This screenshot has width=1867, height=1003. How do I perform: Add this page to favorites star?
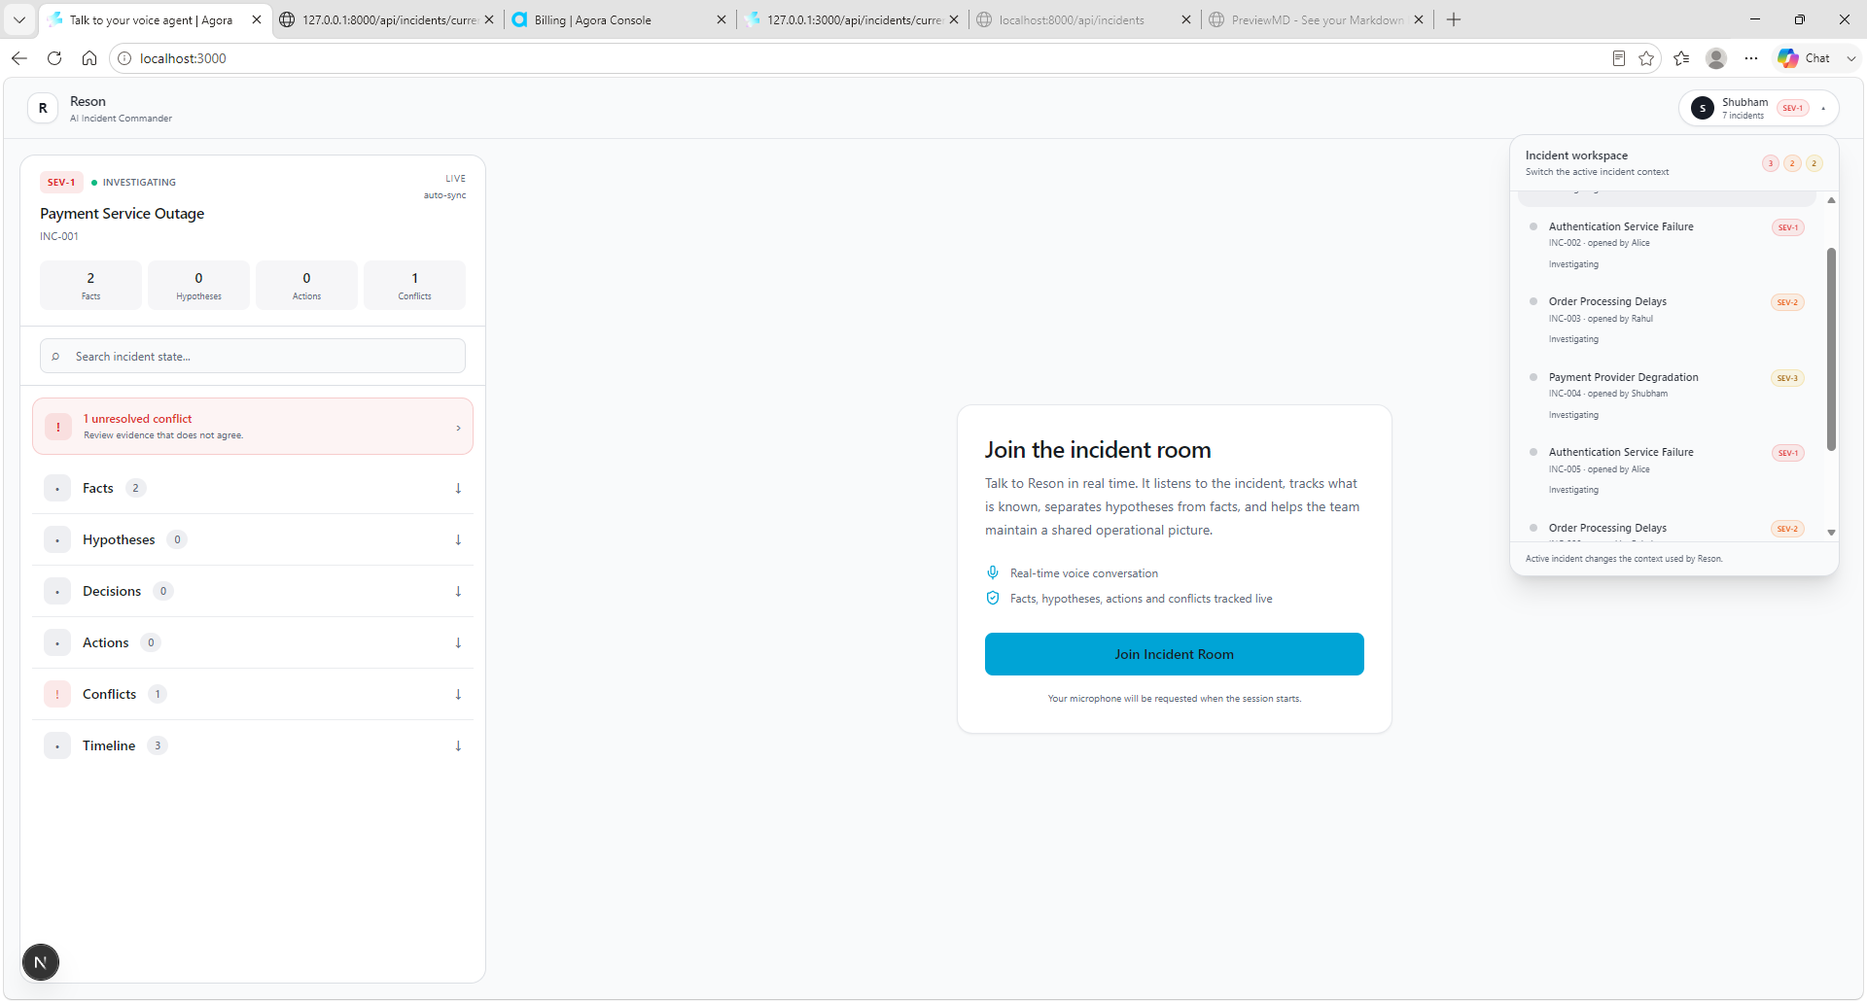pyautogui.click(x=1646, y=58)
